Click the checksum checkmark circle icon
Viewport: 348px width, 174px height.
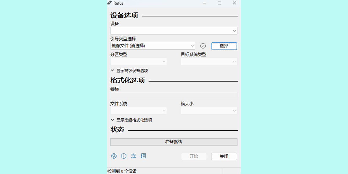point(203,46)
